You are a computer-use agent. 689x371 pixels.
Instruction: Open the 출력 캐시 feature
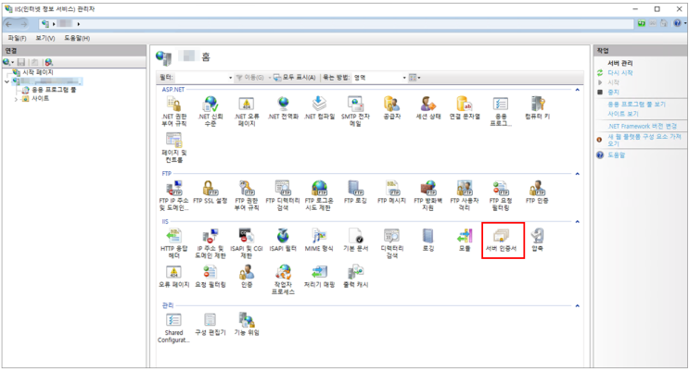point(355,277)
